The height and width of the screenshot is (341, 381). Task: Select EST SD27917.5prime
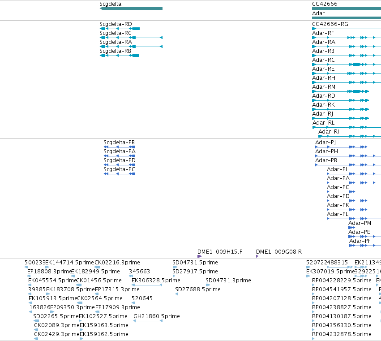coord(195,272)
